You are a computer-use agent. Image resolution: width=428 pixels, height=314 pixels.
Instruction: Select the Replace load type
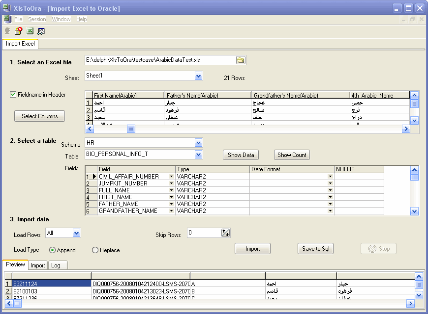point(95,250)
